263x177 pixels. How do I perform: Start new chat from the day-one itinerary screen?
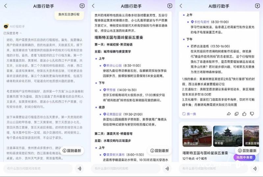[170, 6]
